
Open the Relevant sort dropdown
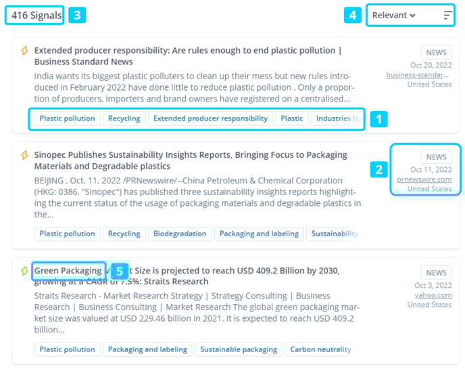[394, 16]
